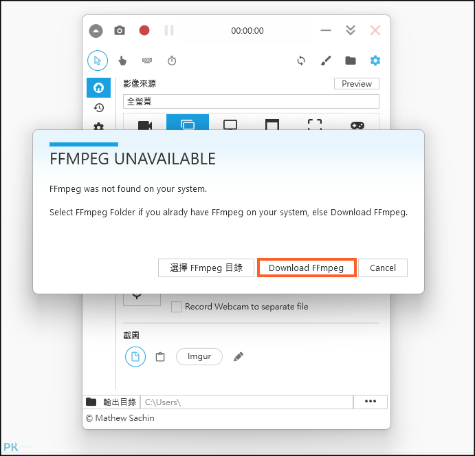Select the window source icon
The image size is (475, 456).
pyautogui.click(x=272, y=124)
